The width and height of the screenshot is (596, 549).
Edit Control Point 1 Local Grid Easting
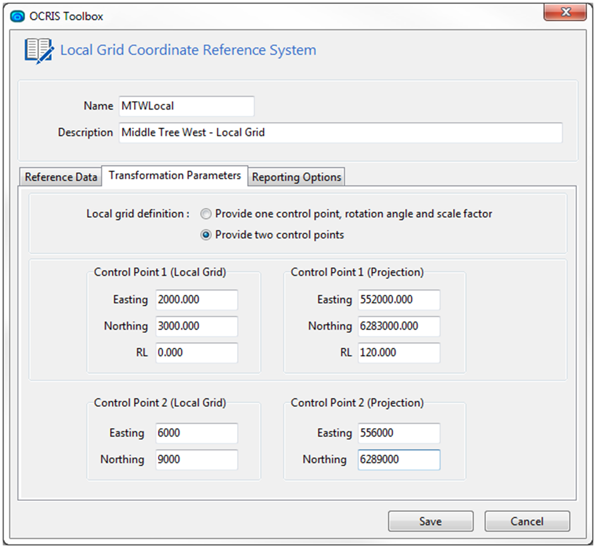[x=197, y=300]
